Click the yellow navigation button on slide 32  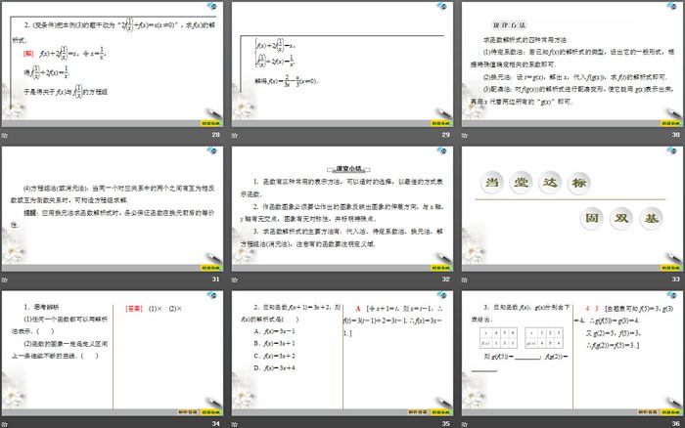click(x=441, y=268)
